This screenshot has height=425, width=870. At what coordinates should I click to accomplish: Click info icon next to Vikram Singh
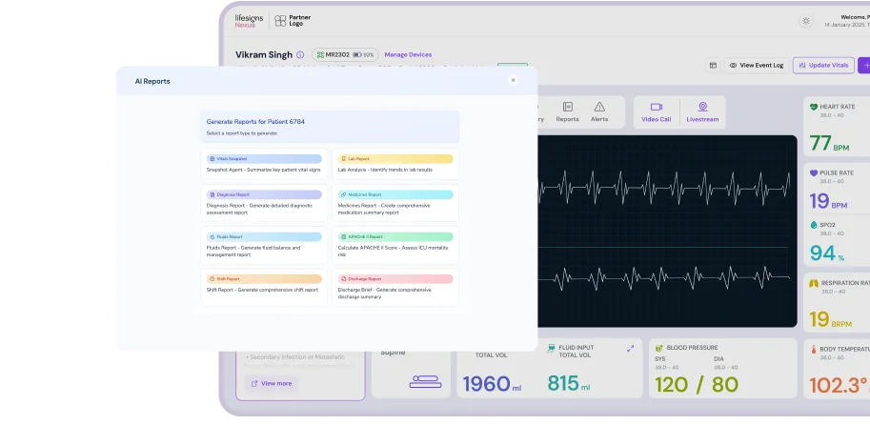click(300, 55)
